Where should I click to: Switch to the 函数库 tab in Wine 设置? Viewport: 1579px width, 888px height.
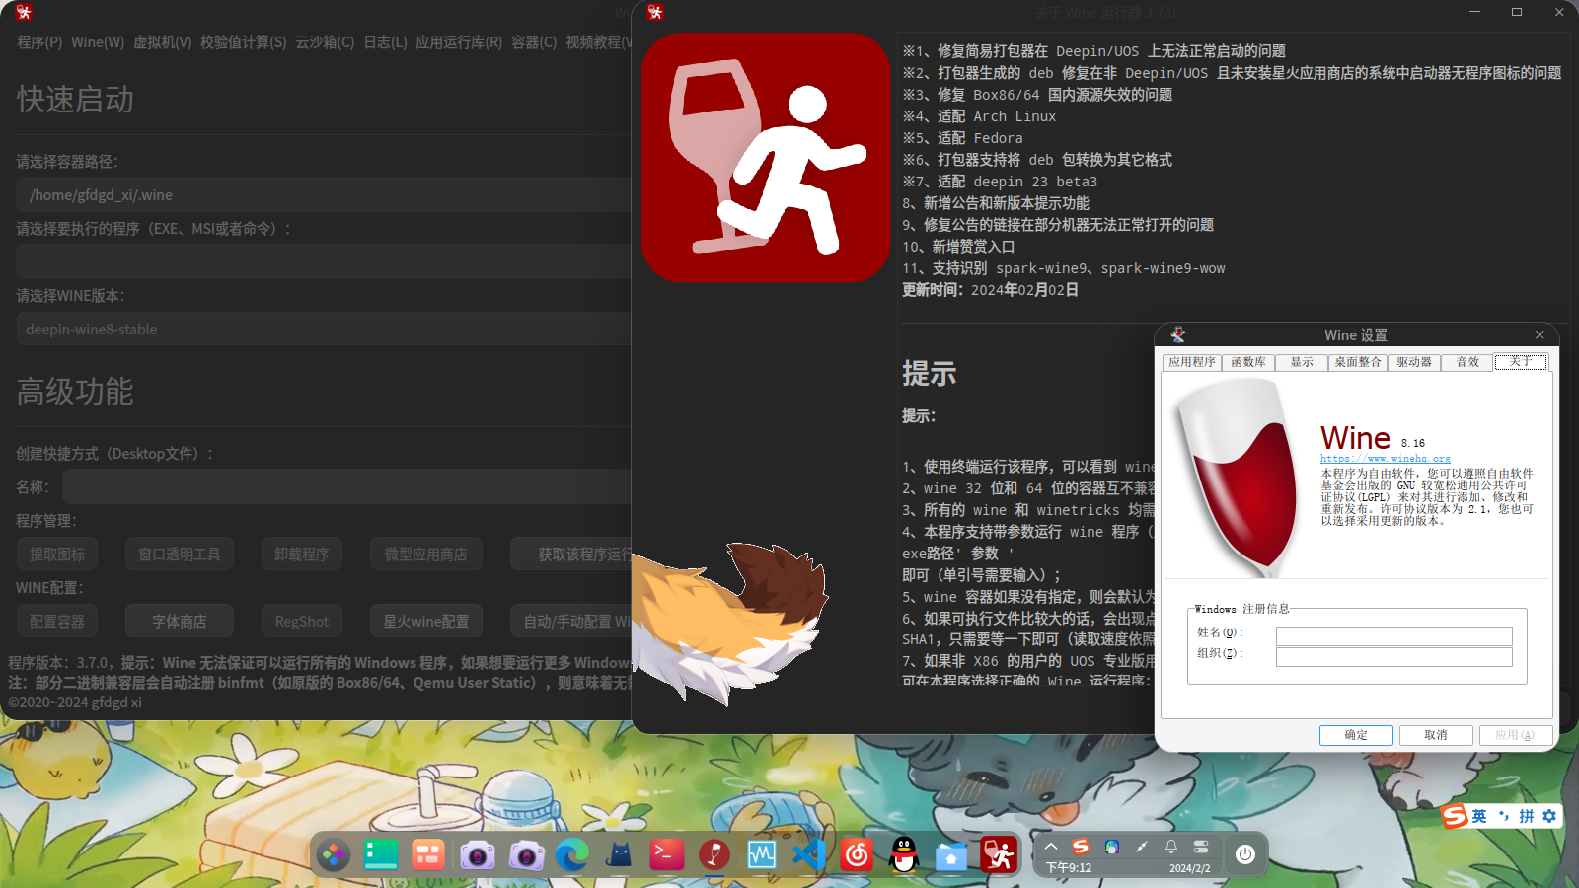click(1248, 362)
